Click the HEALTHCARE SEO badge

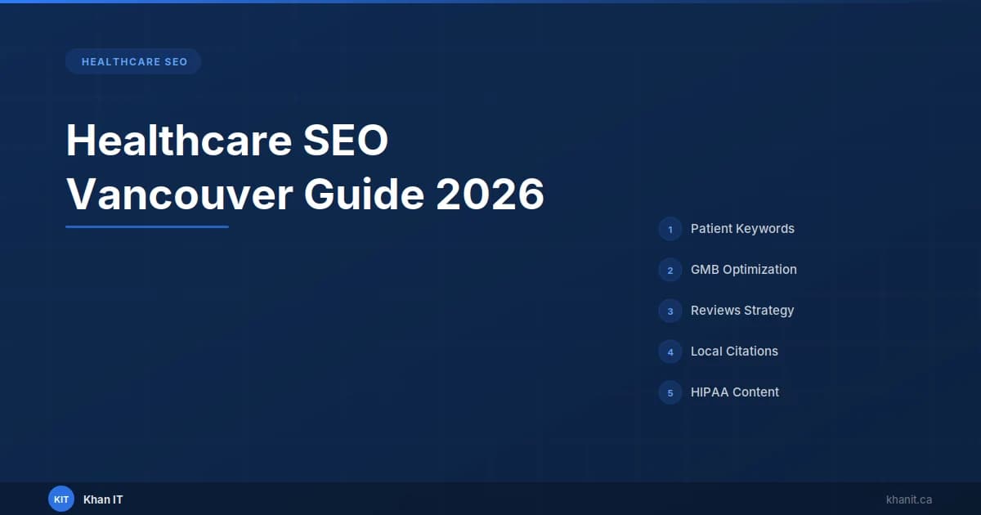click(133, 61)
